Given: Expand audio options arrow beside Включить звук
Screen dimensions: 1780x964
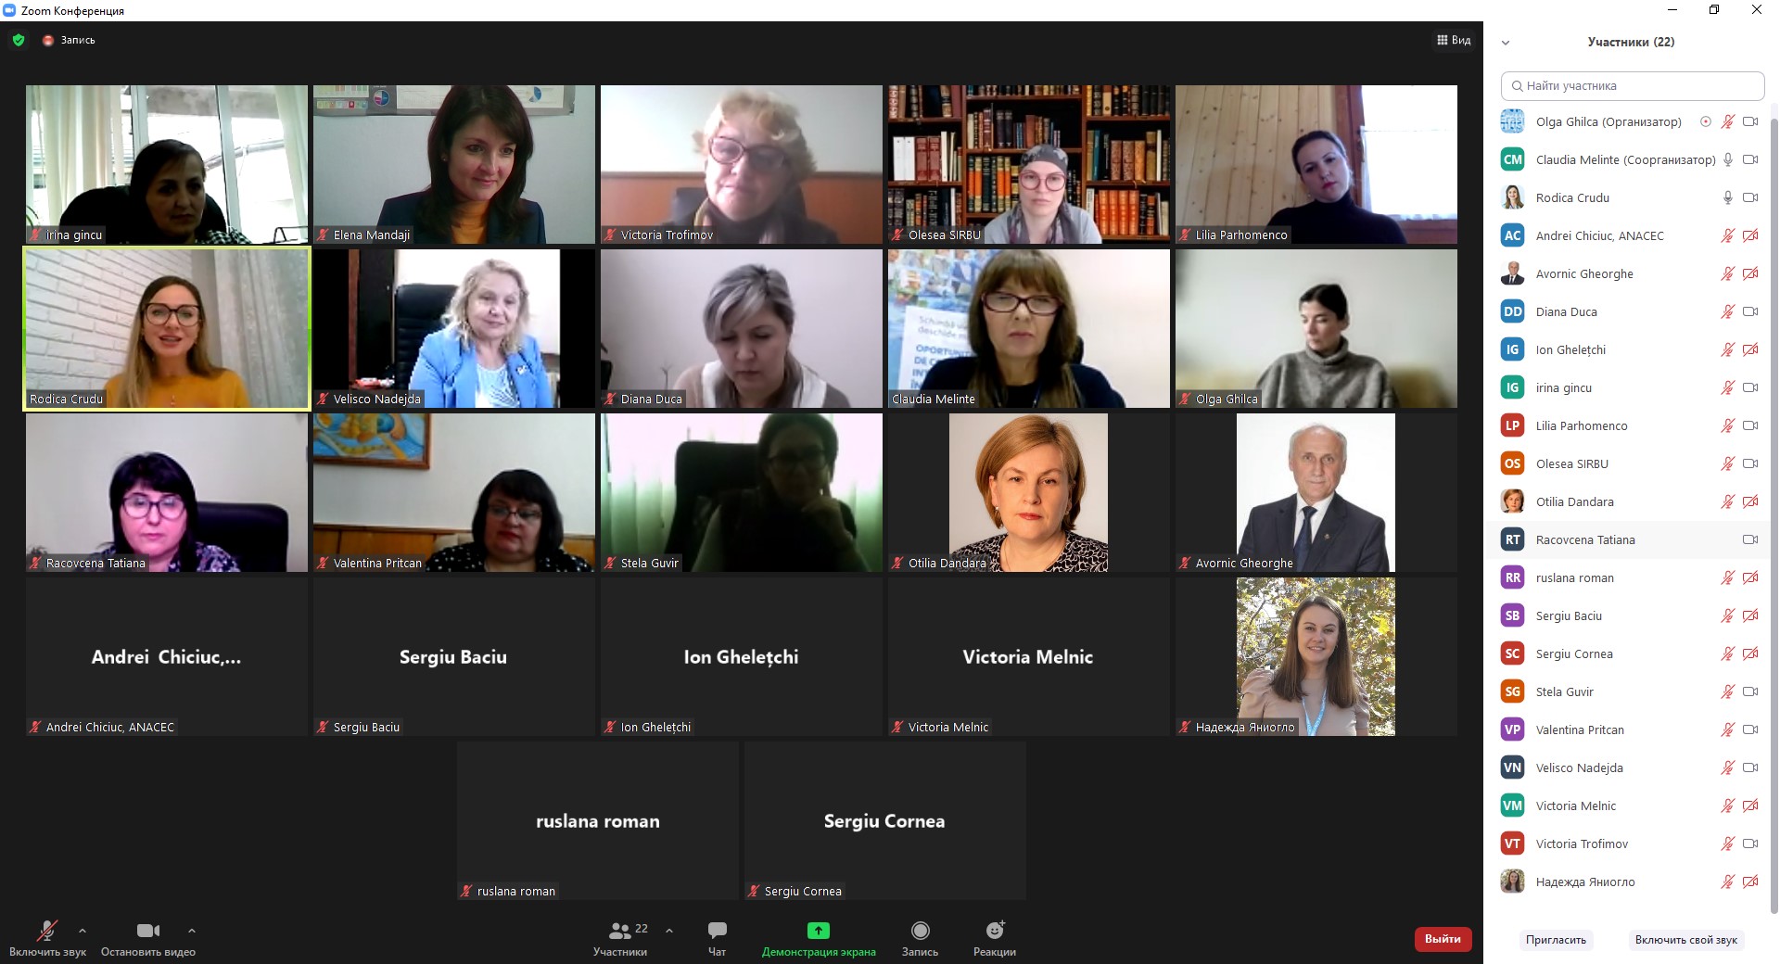Looking at the screenshot, I should point(83,931).
